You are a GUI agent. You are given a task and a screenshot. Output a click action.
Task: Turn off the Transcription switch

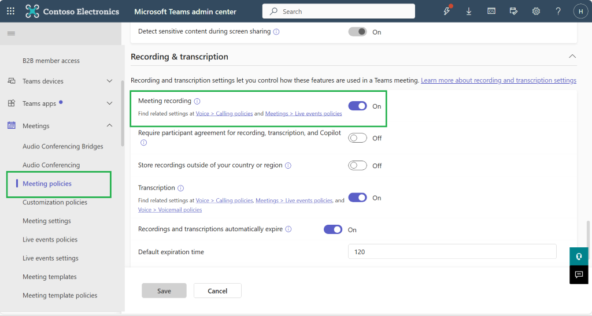(357, 198)
